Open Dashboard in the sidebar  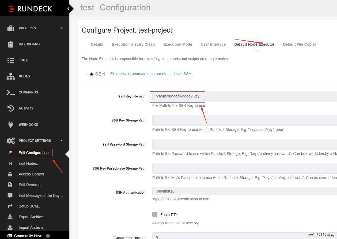[29, 44]
